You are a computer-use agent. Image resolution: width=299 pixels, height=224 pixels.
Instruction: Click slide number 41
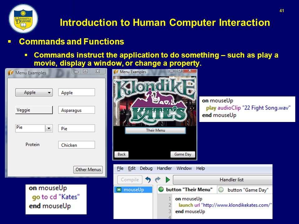click(x=282, y=11)
